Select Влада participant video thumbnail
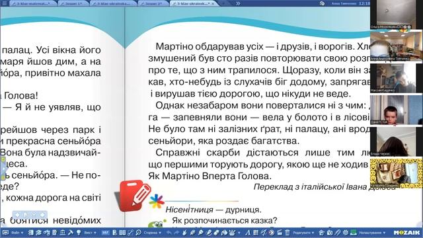 tap(397, 141)
